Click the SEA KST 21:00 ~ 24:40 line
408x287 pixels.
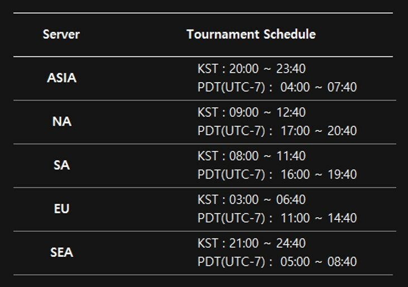[251, 243]
